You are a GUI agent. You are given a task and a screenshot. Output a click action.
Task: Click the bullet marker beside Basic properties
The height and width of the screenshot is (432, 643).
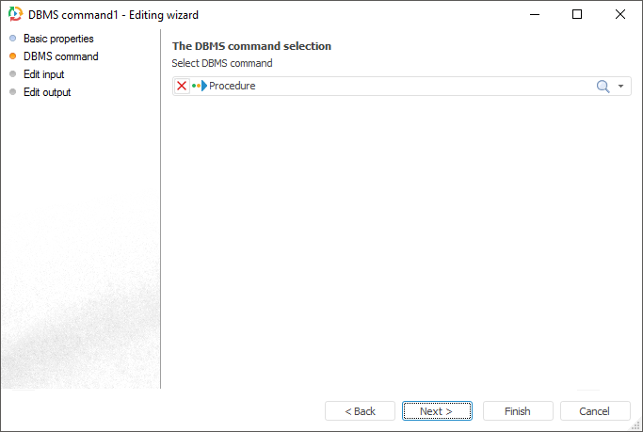[x=13, y=39]
